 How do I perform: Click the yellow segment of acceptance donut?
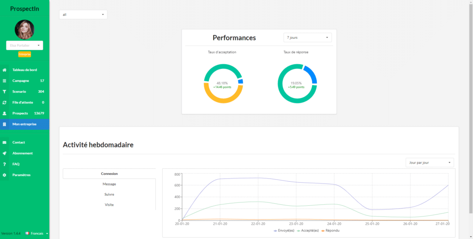tap(223, 100)
